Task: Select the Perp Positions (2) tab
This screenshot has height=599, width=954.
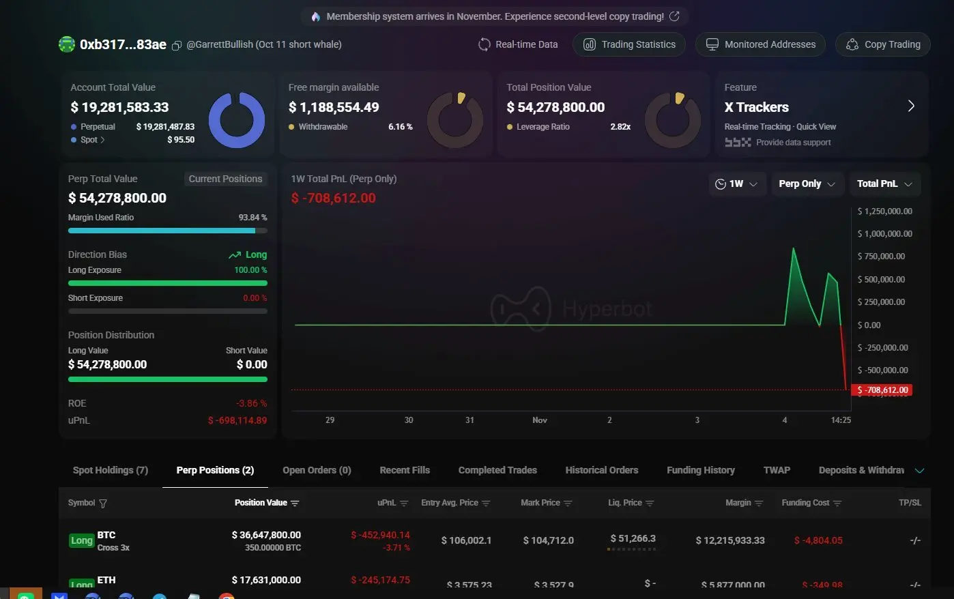Action: pyautogui.click(x=215, y=470)
